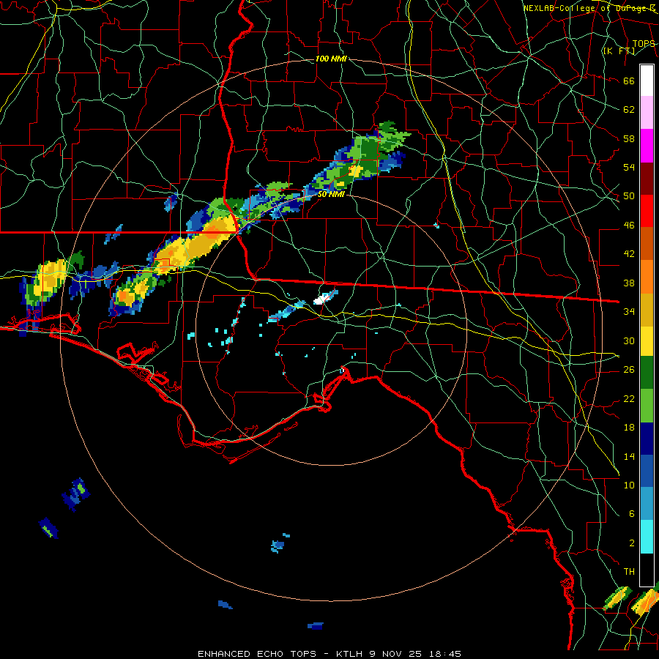Click the '2' legend value
Screen dimensions: 659x659
click(631, 543)
